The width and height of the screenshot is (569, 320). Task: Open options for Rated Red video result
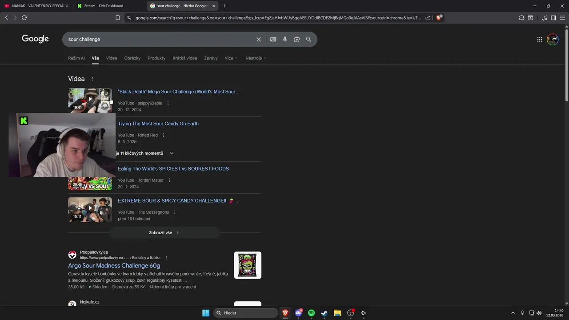pos(163,135)
